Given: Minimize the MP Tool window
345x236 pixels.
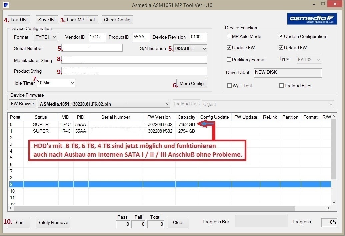Looking at the screenshot, I should [x=314, y=4].
